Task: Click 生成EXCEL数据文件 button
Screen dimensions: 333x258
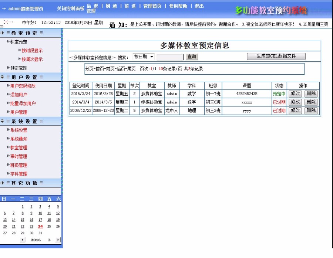Action: tap(276, 56)
